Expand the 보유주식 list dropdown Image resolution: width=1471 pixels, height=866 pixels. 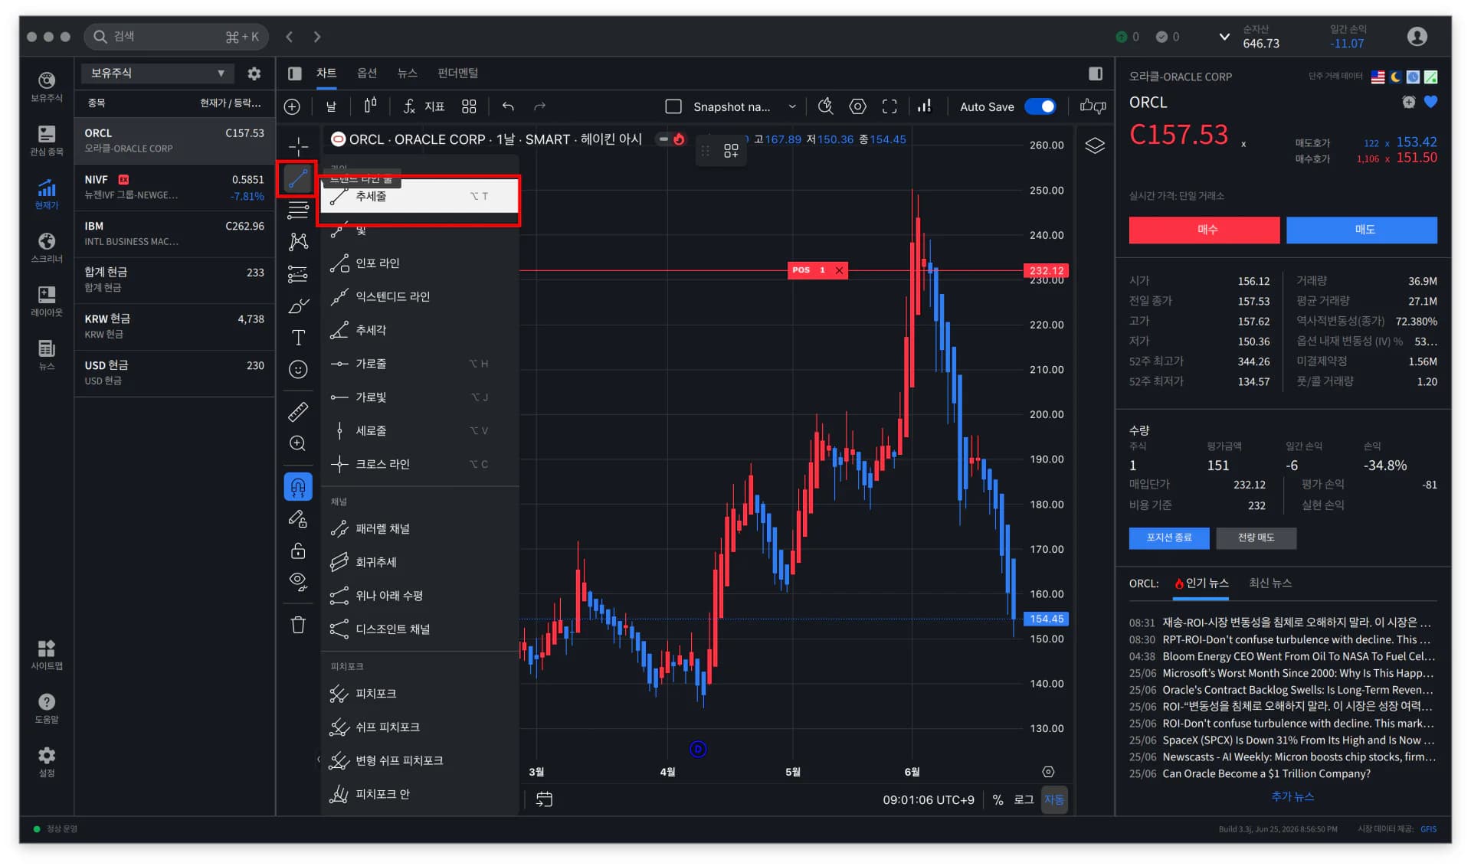[157, 74]
